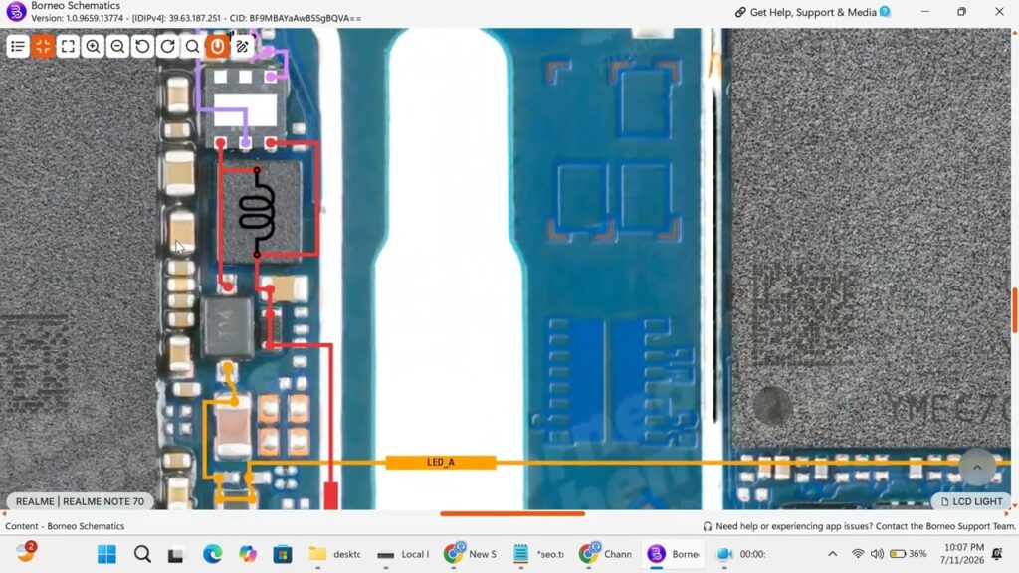Open Wi-Fi network settings in tray
This screenshot has height=573, width=1019.
coord(858,554)
